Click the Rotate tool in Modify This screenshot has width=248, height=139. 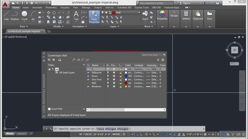click(54, 13)
